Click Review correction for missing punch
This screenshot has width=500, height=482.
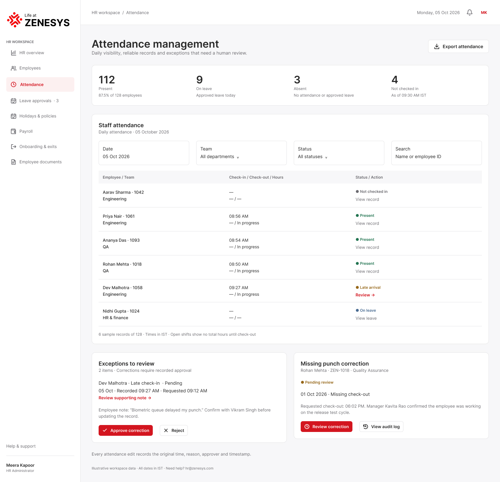(x=326, y=426)
